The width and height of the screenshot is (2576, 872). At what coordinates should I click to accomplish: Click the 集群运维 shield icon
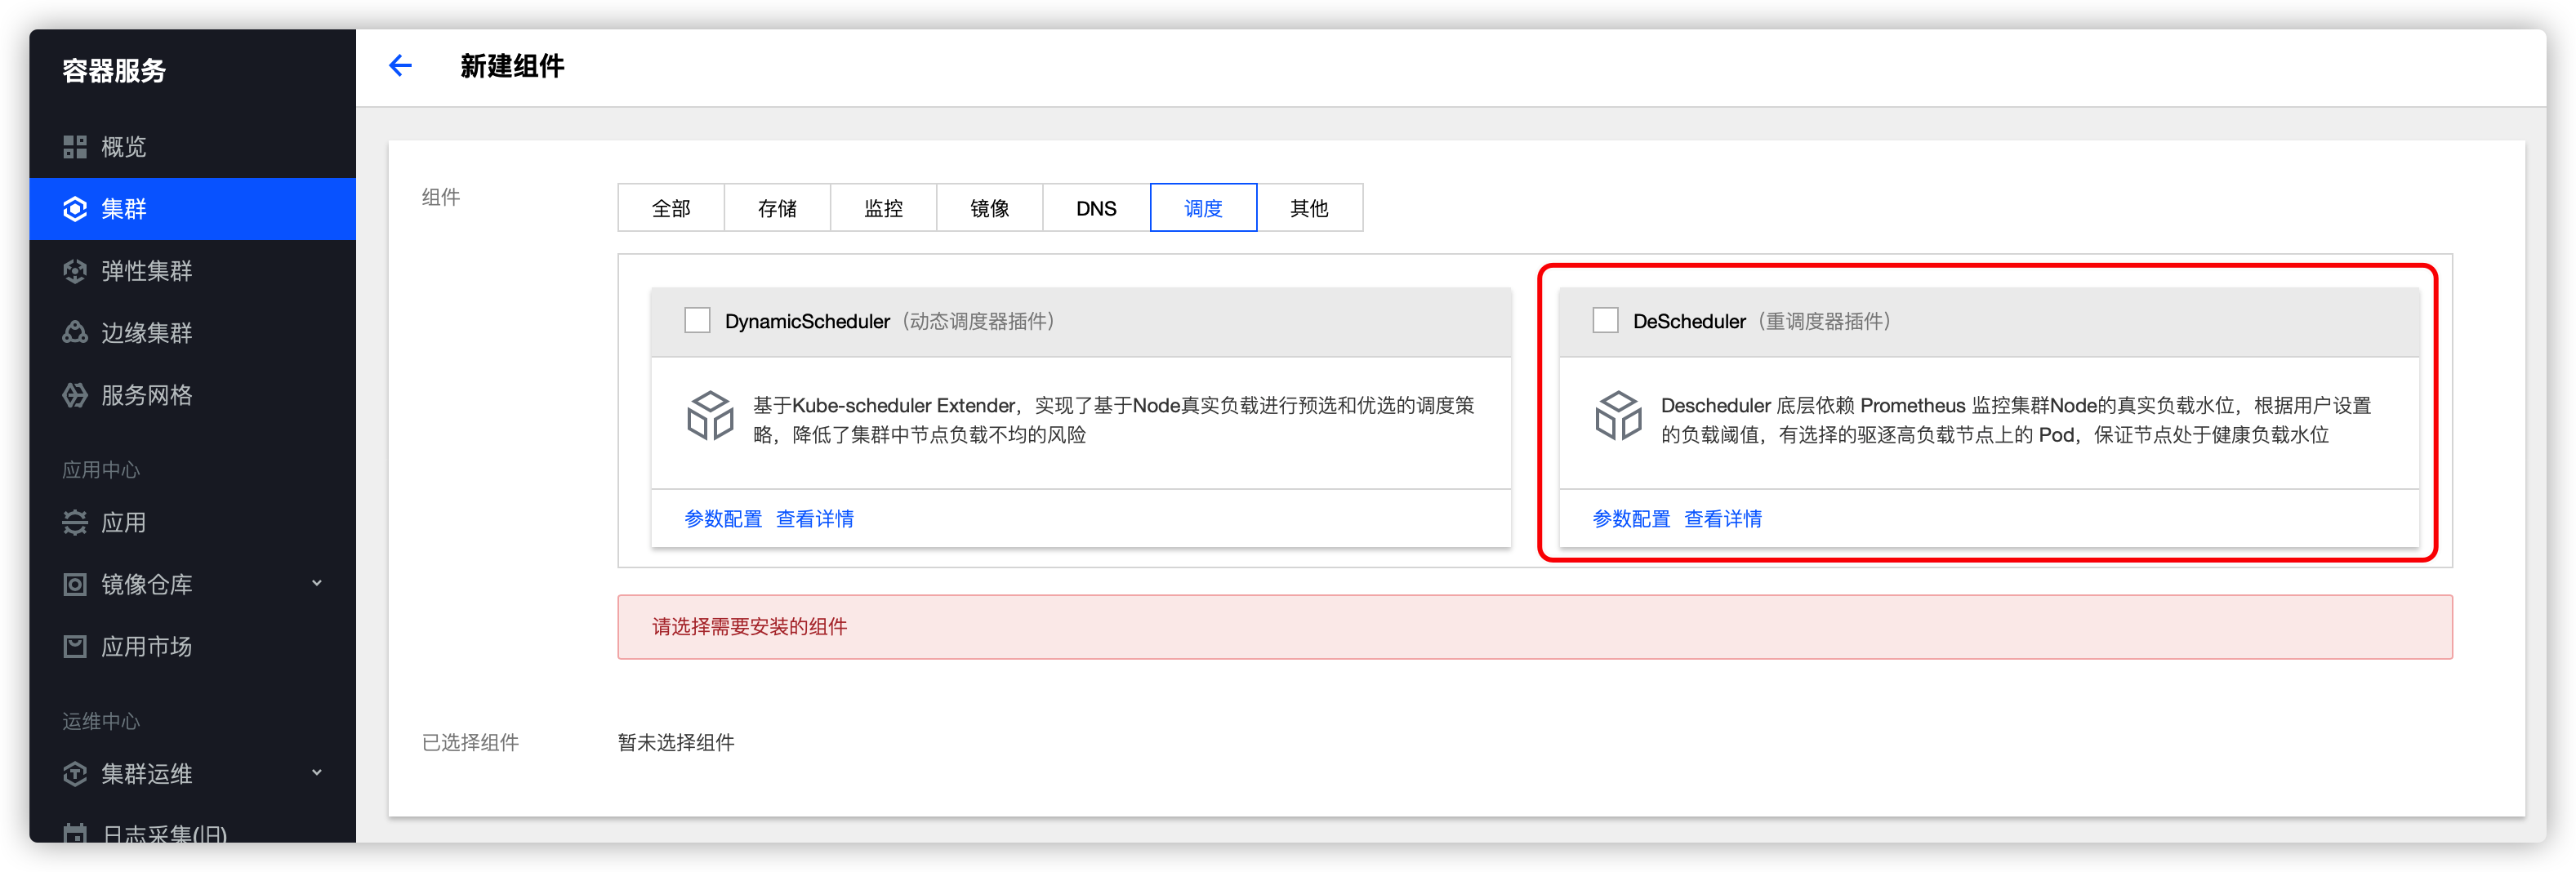point(75,773)
